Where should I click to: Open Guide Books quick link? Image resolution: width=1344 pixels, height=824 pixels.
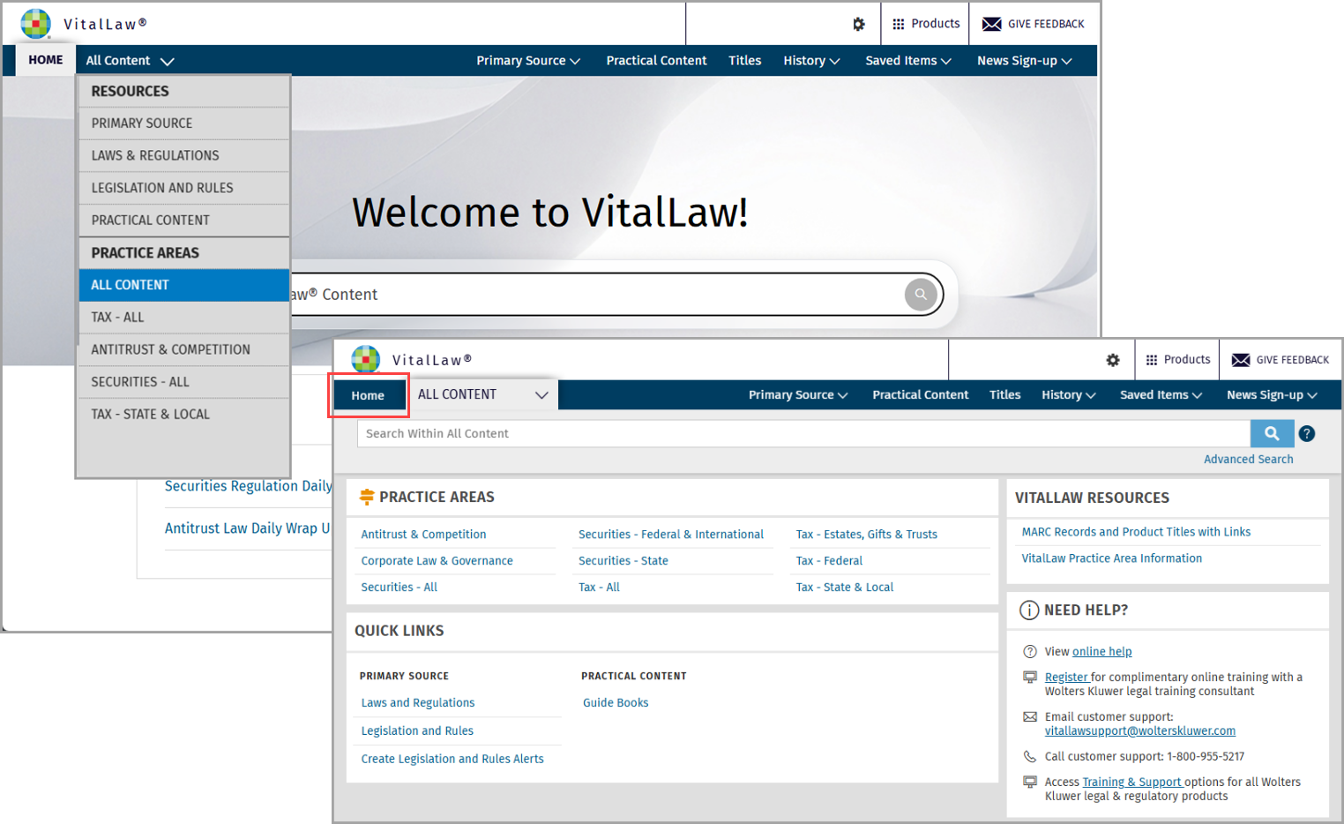pos(616,703)
